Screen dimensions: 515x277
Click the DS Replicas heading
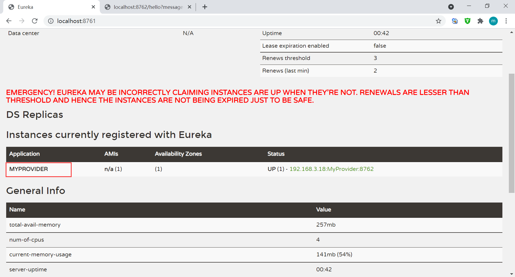(35, 115)
